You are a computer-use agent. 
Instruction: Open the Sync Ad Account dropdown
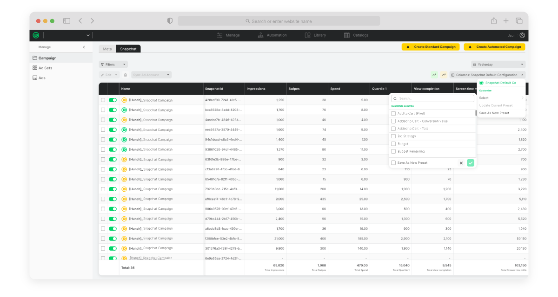151,75
